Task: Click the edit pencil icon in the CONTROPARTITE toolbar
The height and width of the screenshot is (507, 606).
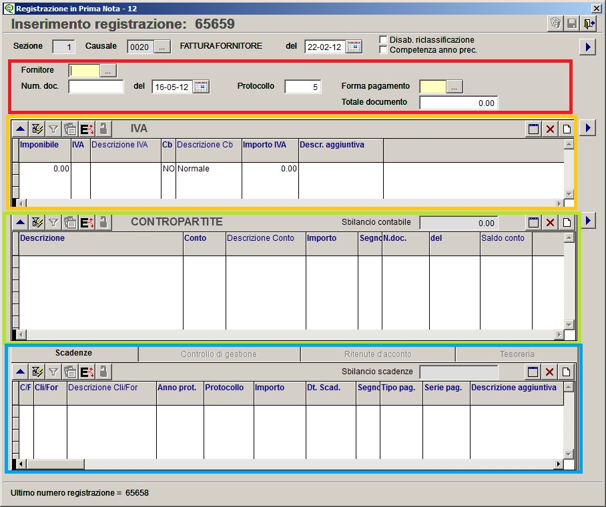Action: pos(37,222)
